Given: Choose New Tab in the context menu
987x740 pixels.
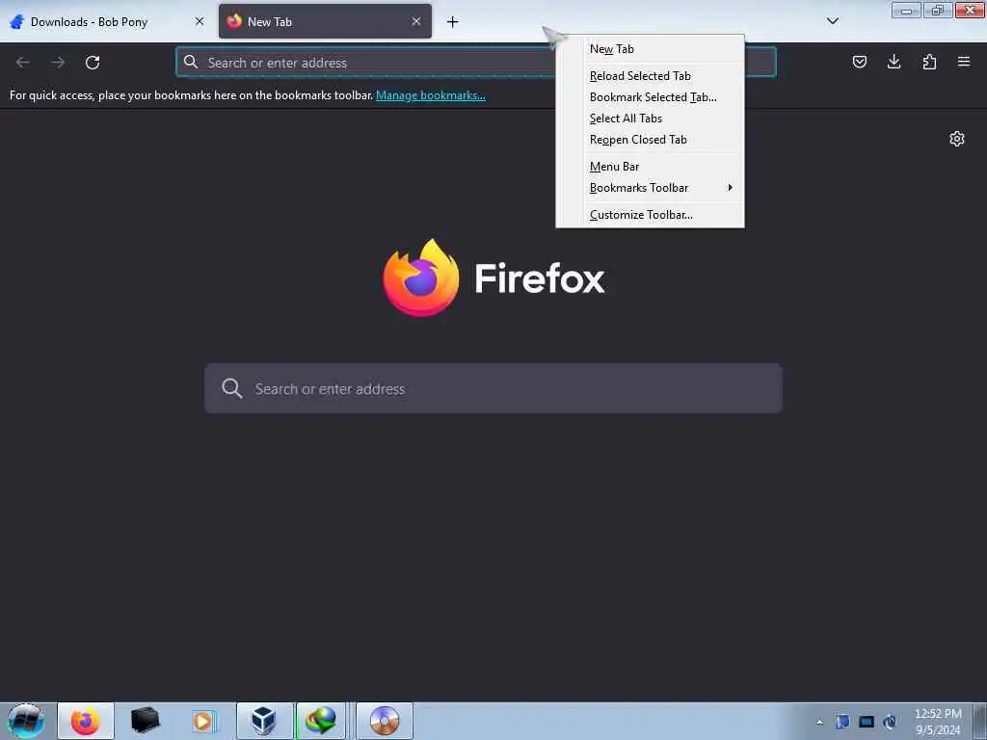Looking at the screenshot, I should [x=650, y=49].
